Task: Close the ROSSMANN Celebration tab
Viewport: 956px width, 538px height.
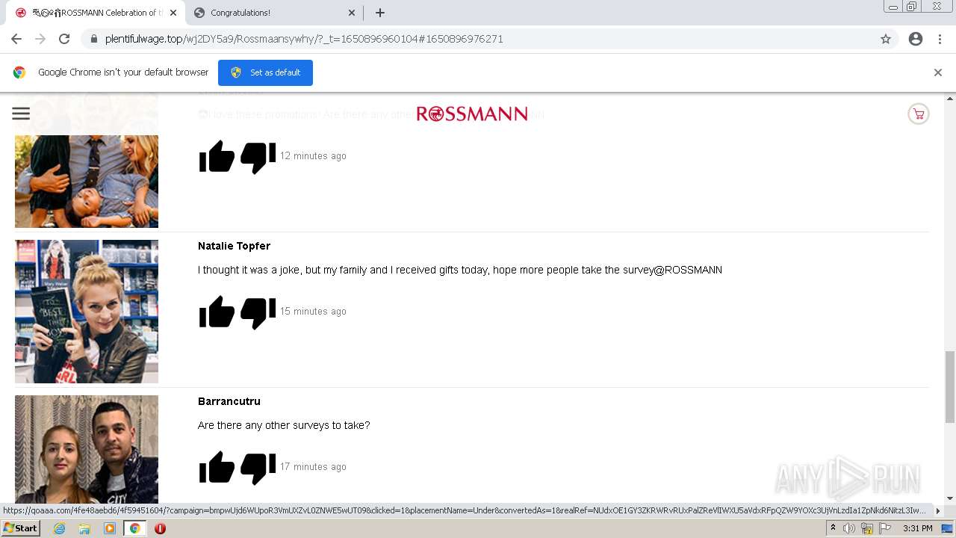Action: click(x=173, y=13)
